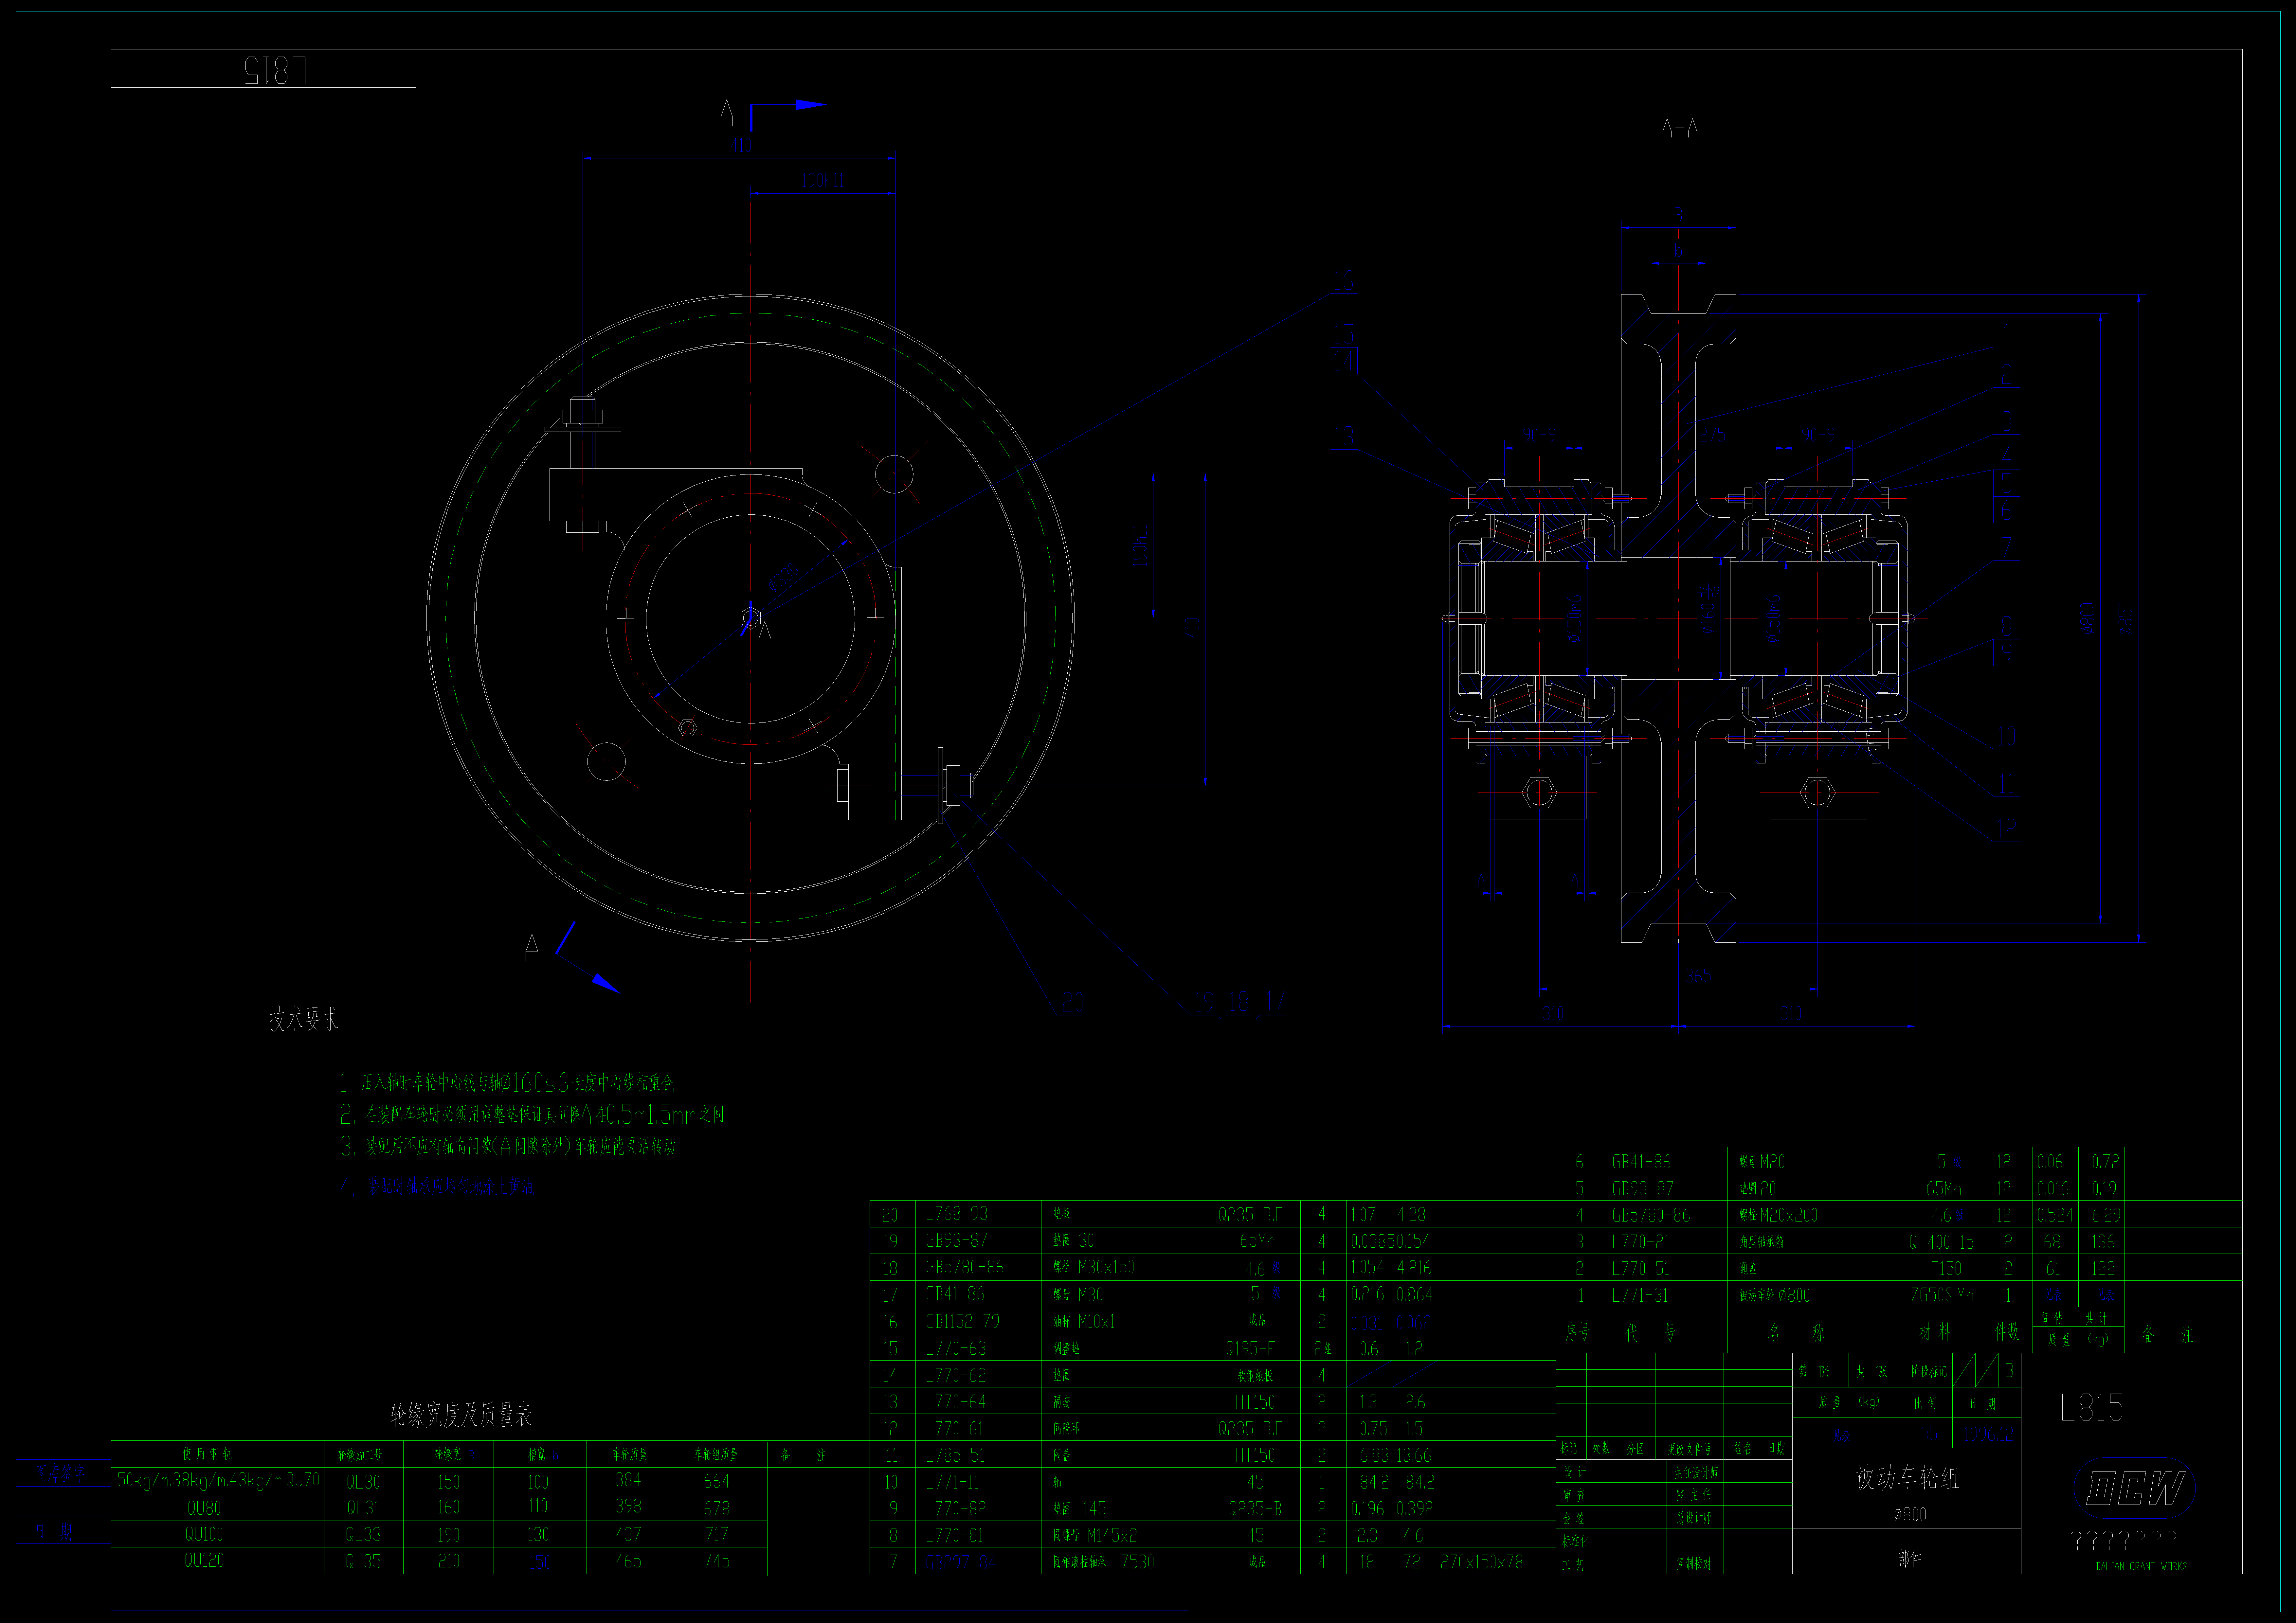Select the 50kg/m.38kg/m.43kg/m.QU70 rail cell
This screenshot has width=2296, height=1623.
coord(219,1480)
